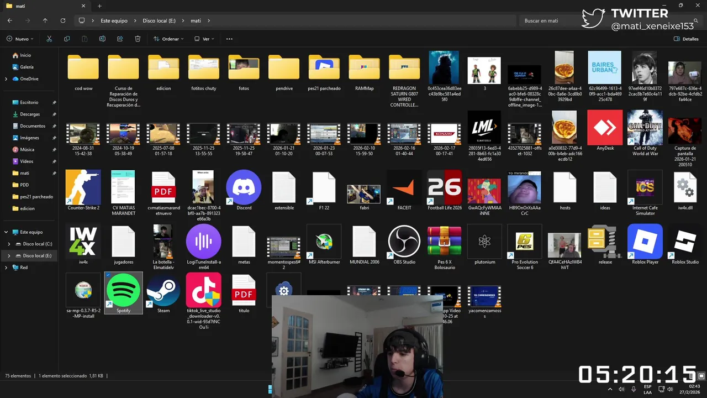Open the three-dots more options menu

[229, 39]
